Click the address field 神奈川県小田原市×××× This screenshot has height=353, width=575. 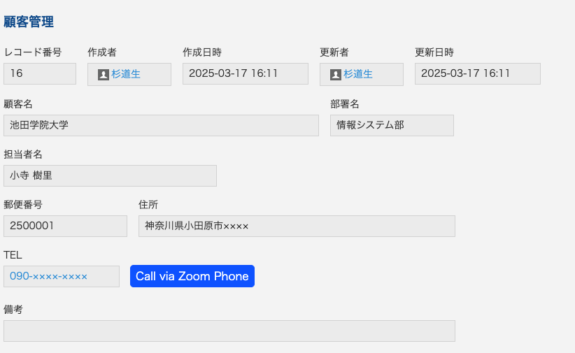tap(297, 226)
